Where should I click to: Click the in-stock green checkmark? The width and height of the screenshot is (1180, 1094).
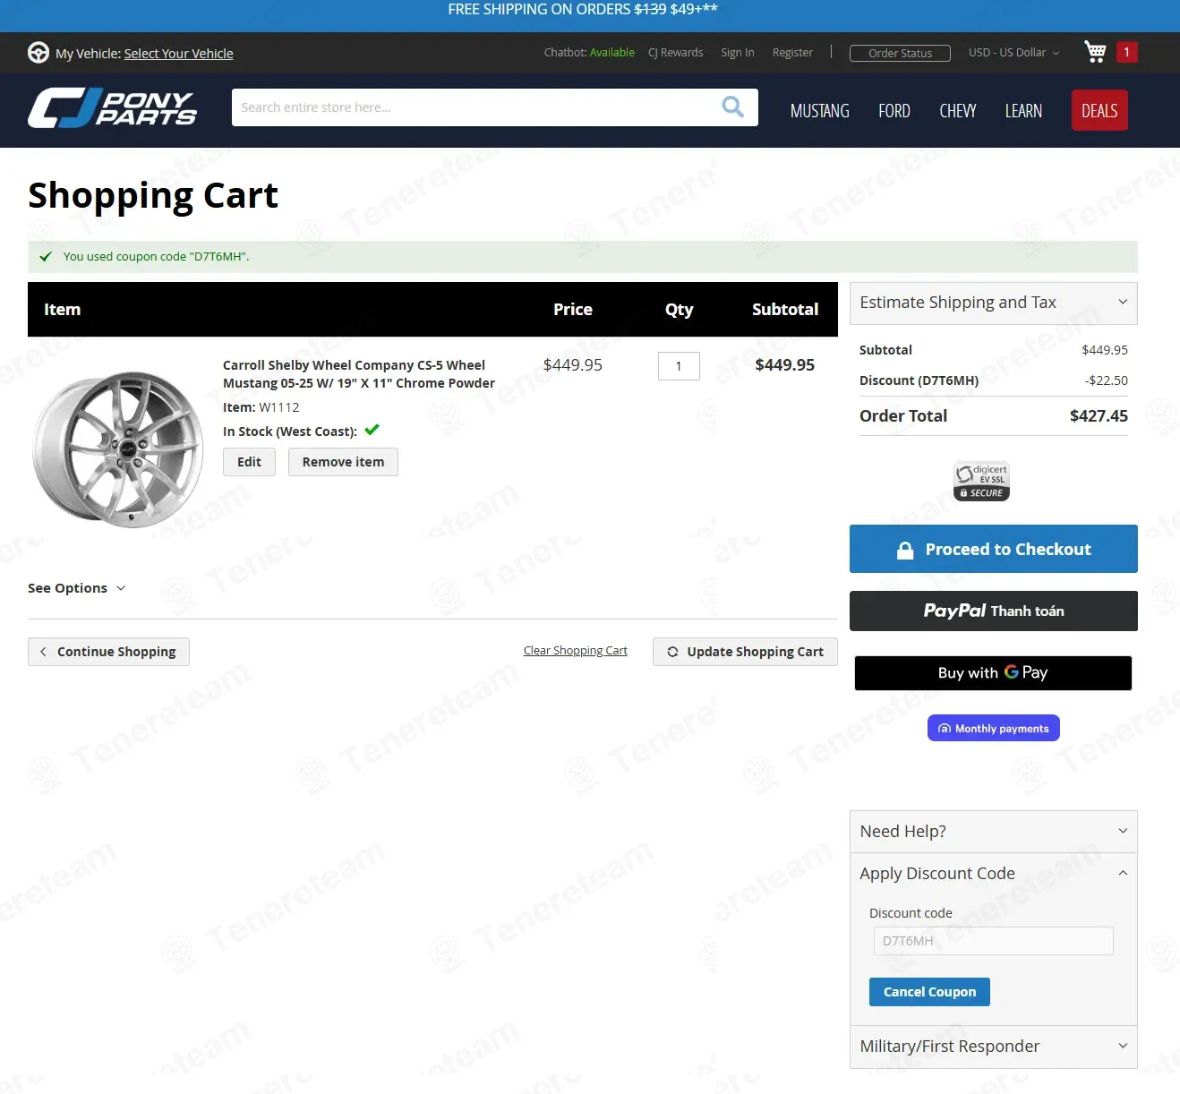(x=372, y=430)
